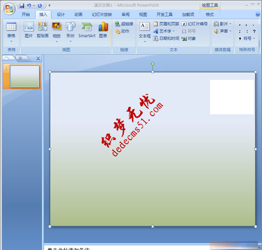Create a photo album with 相册 icon
This screenshot has width=262, height=250.
tap(57, 27)
